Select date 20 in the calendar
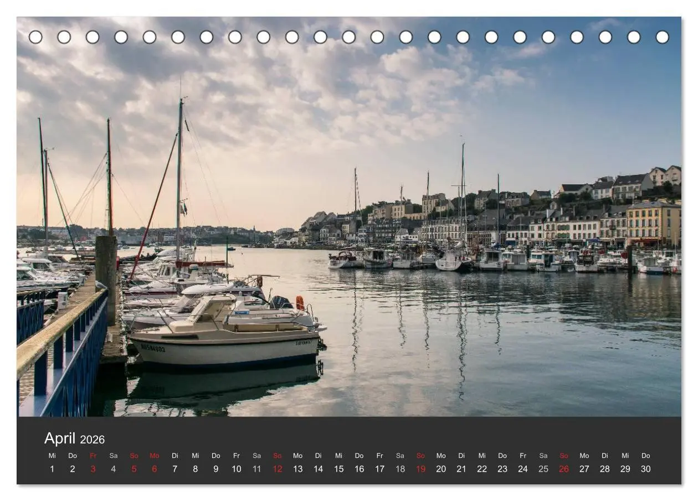698x501 pixels. (441, 469)
